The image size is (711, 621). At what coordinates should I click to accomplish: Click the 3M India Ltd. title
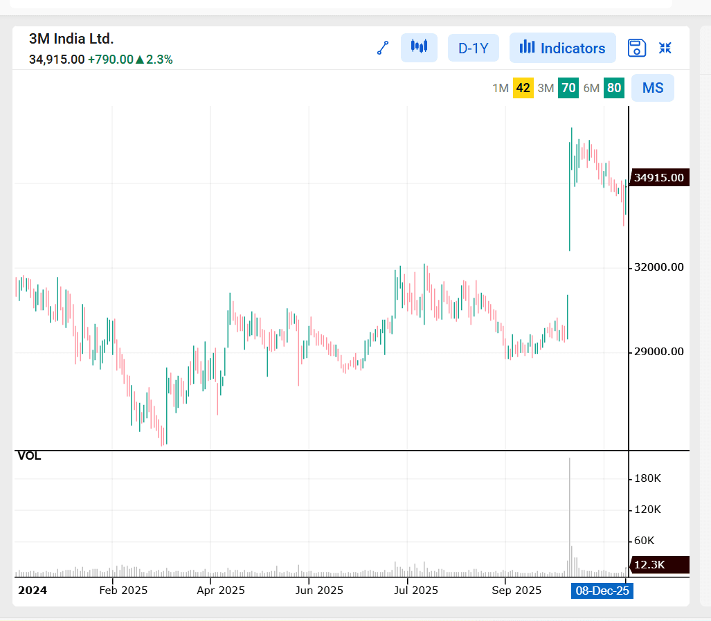pyautogui.click(x=71, y=39)
